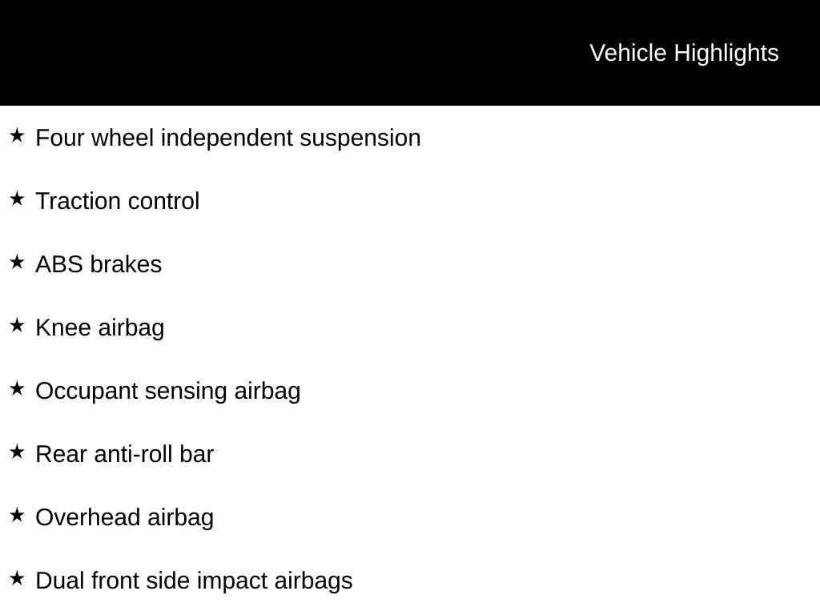Select the Overhead airbag entry
Image resolution: width=820 pixels, height=615 pixels.
(x=124, y=518)
